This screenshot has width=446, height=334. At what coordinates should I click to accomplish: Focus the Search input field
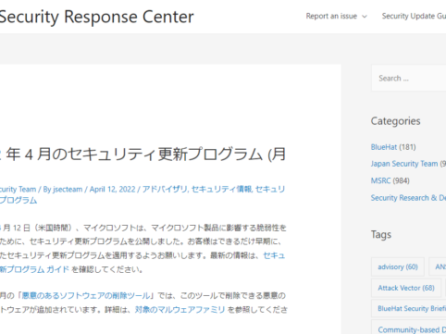pos(409,78)
